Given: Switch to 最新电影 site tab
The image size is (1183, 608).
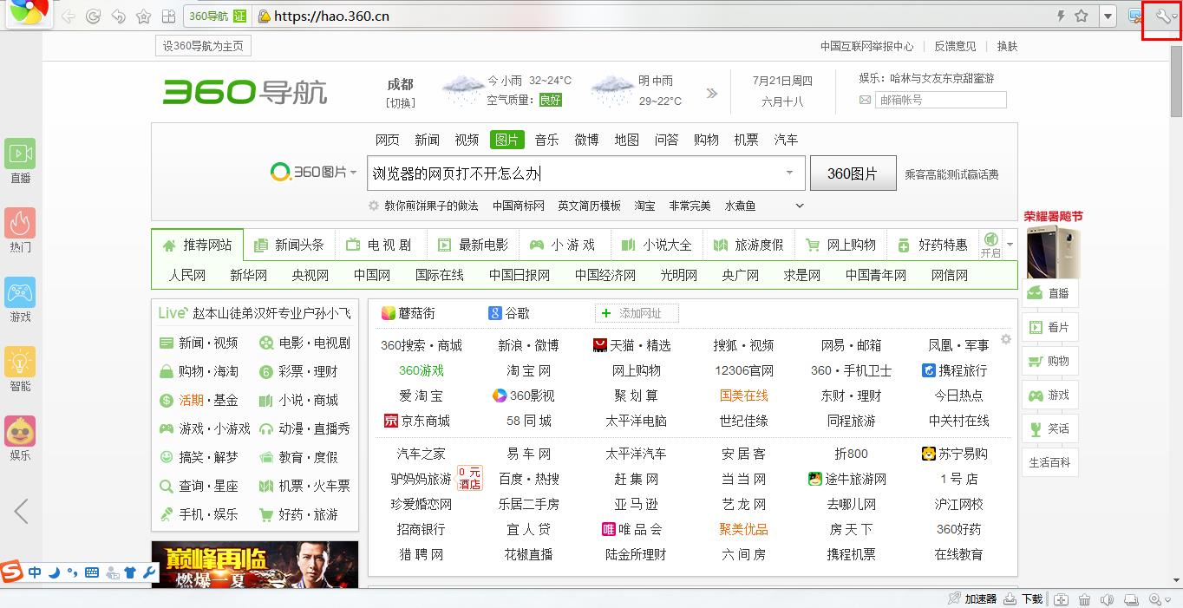Looking at the screenshot, I should 474,245.
